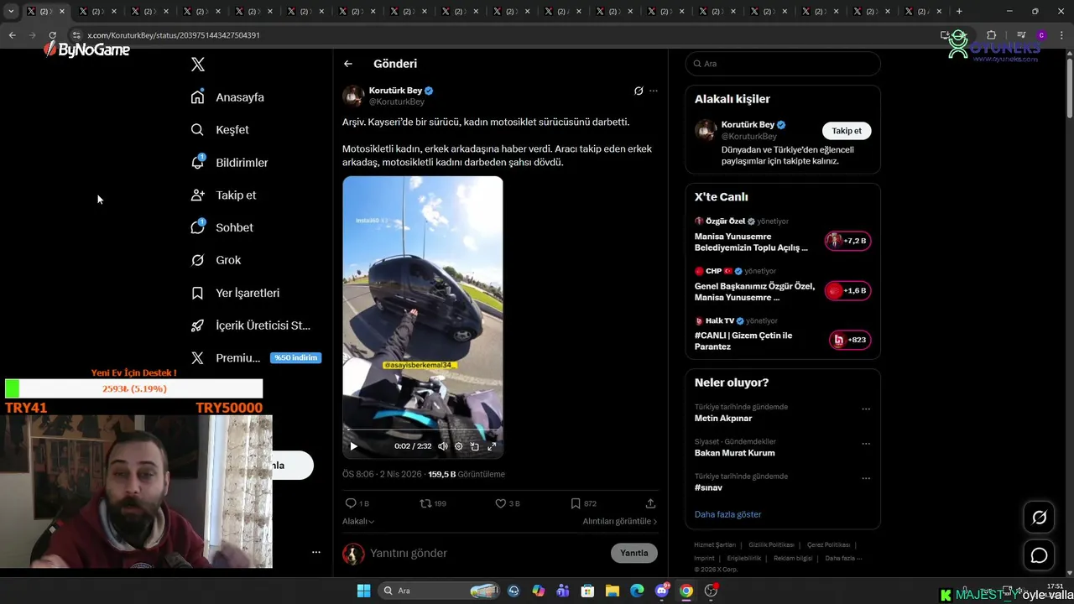This screenshot has width=1074, height=604.
Task: Click Daha fazla göster
Action: [x=728, y=514]
